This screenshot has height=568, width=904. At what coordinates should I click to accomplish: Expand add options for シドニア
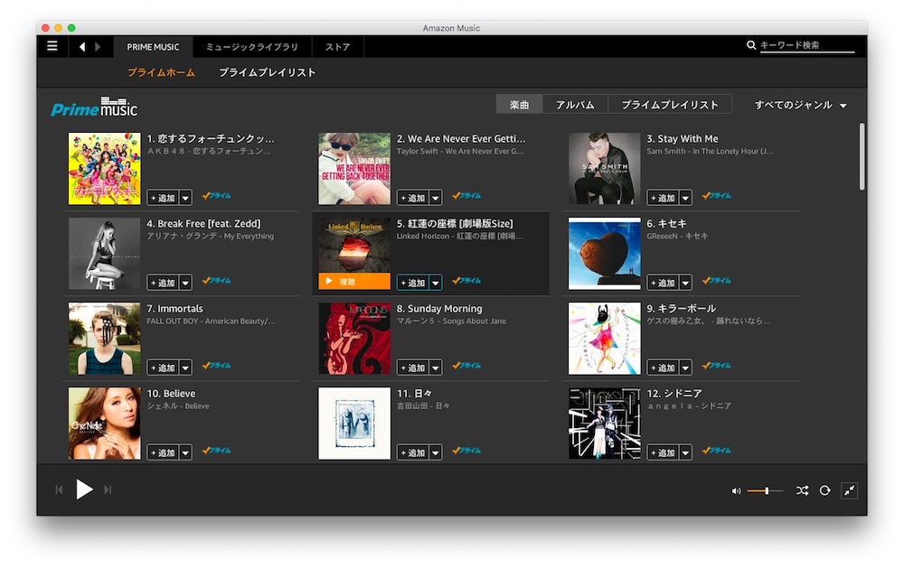coord(685,452)
